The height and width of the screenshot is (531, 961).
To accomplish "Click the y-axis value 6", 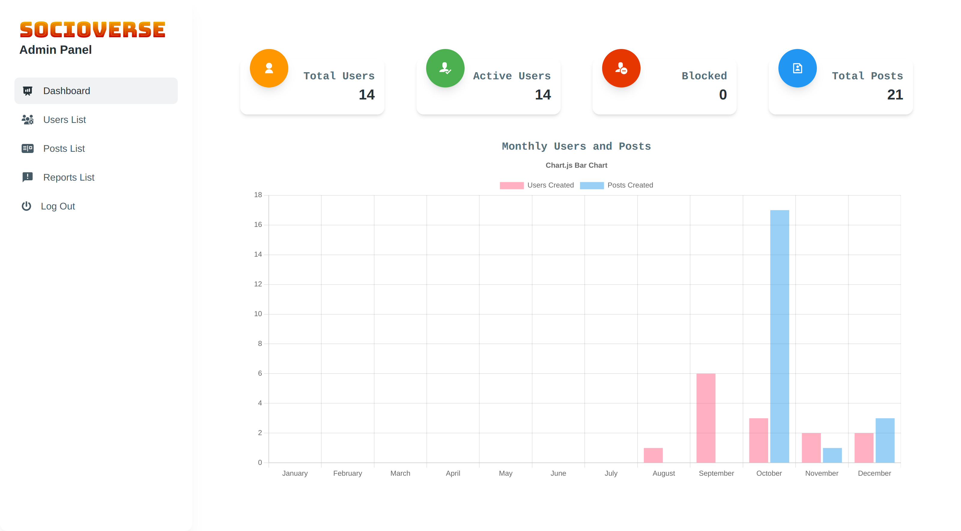I will click(260, 373).
